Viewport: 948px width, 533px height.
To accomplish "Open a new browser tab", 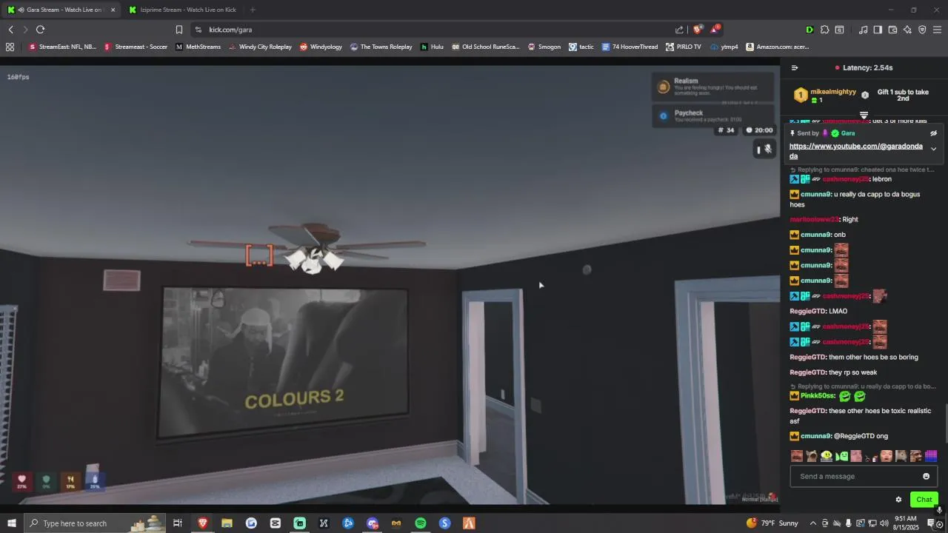I will (253, 10).
